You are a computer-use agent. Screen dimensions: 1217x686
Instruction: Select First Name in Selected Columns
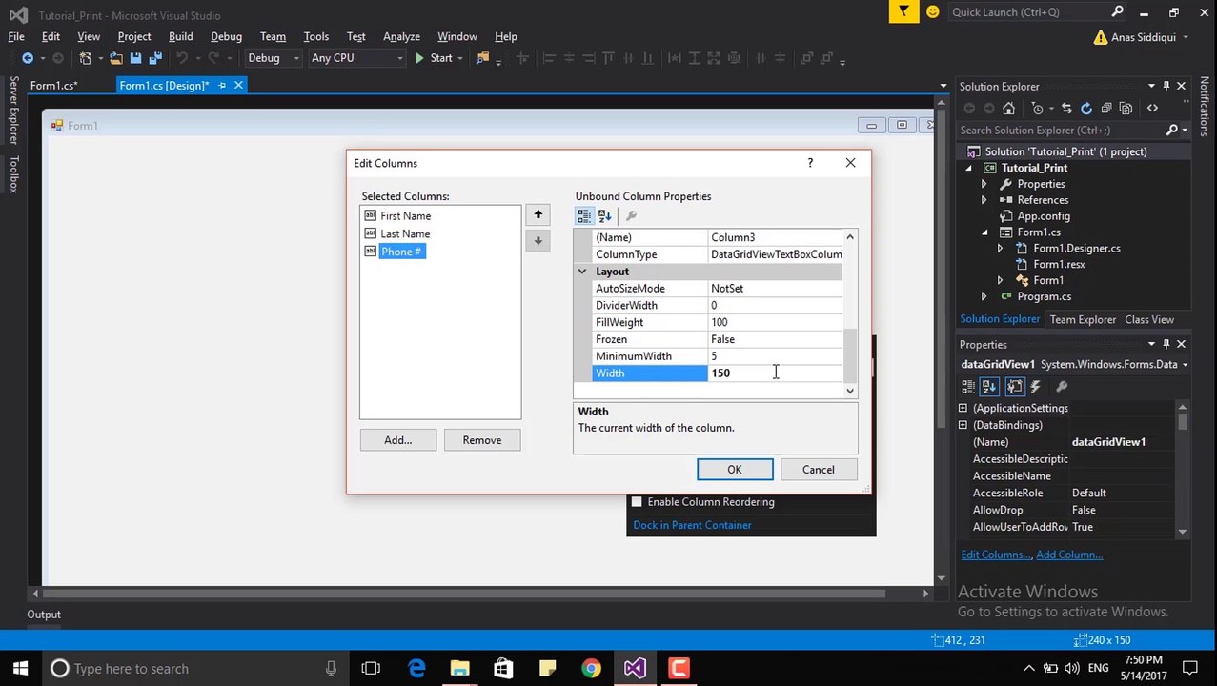pos(406,216)
